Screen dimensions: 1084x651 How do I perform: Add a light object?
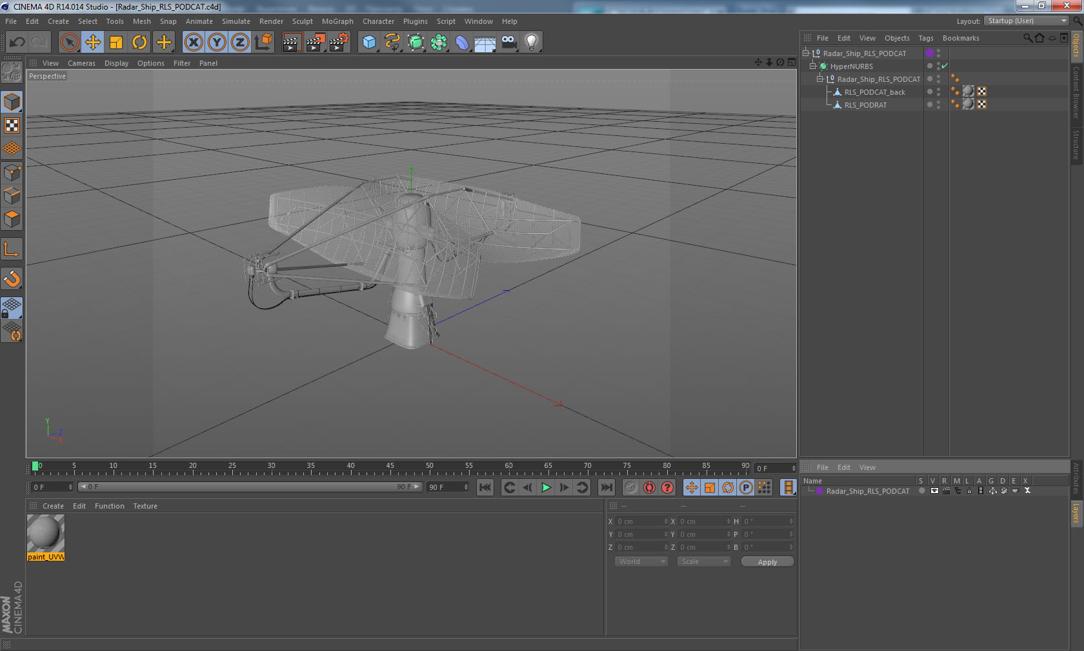click(x=531, y=43)
